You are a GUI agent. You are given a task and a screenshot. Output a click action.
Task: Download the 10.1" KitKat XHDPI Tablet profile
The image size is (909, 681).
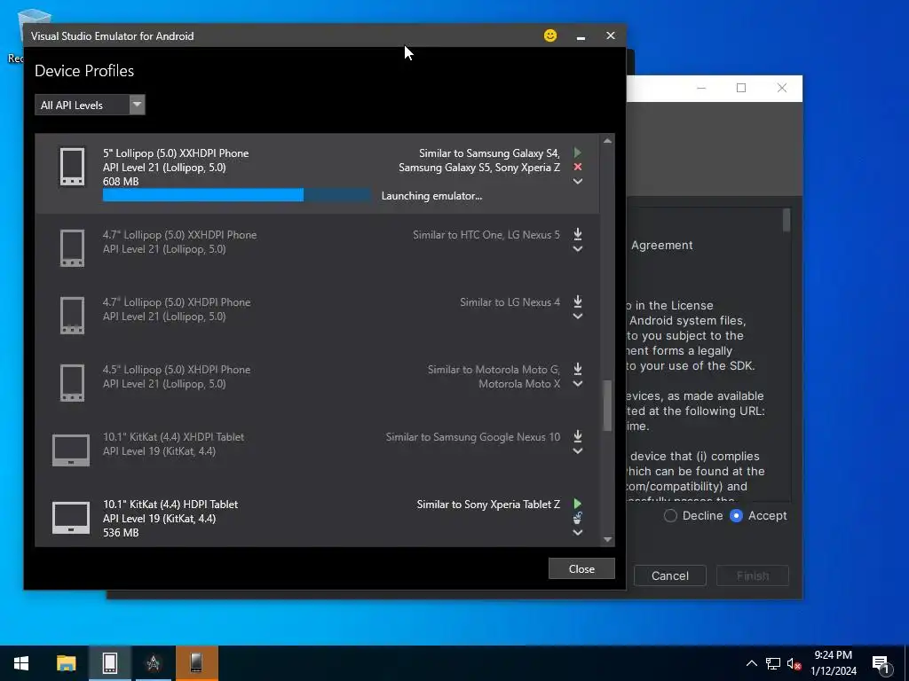click(577, 436)
